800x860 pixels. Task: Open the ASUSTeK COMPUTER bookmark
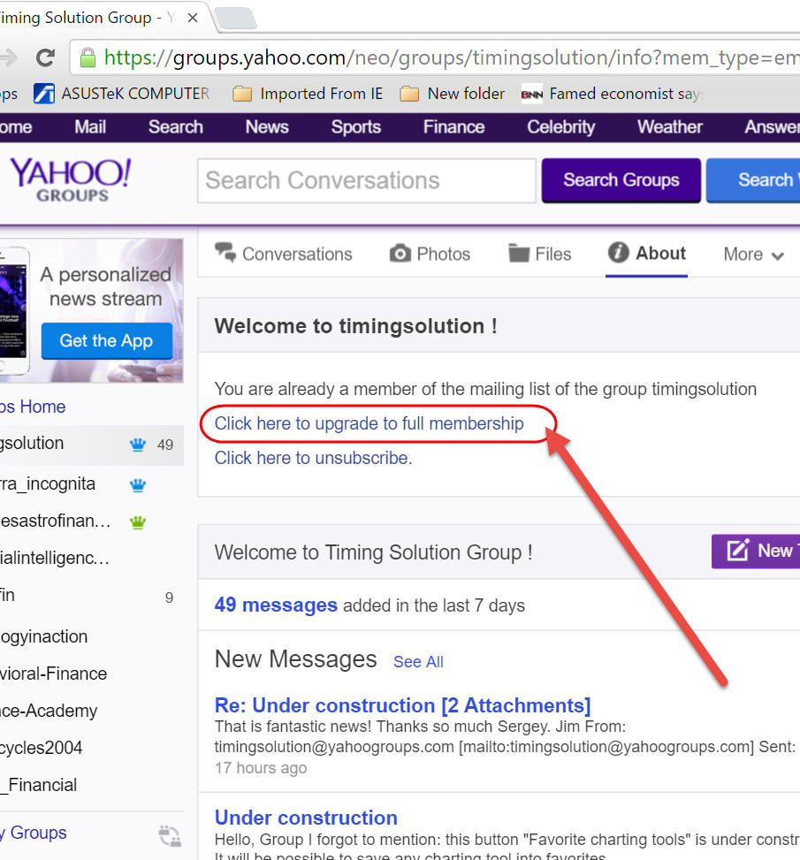[x=121, y=94]
